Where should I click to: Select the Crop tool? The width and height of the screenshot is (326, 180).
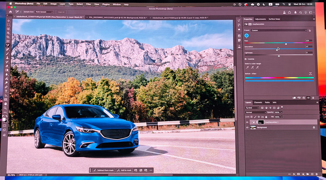tap(8, 37)
